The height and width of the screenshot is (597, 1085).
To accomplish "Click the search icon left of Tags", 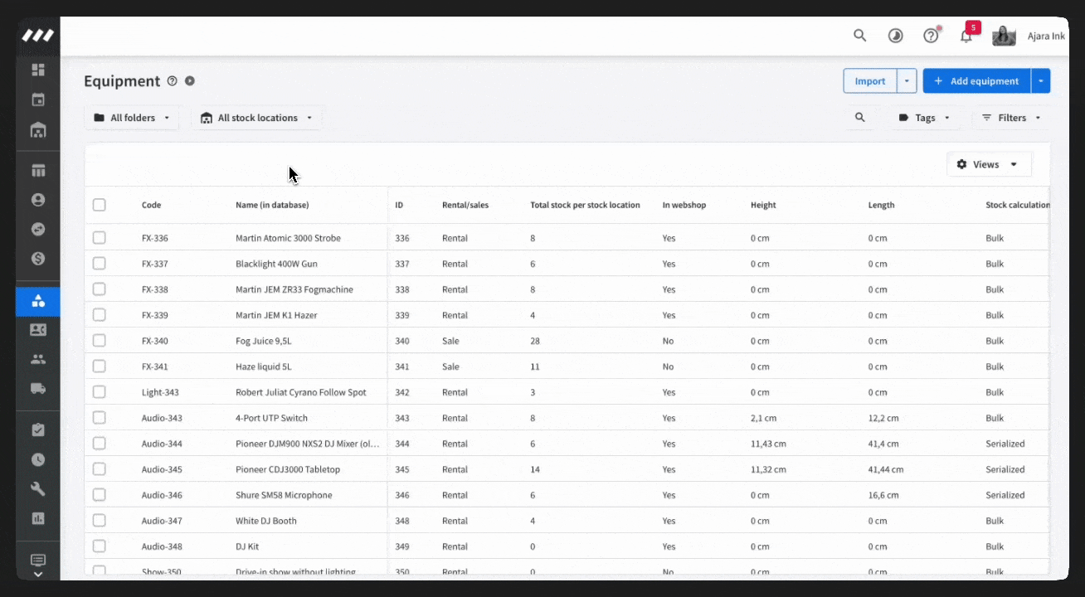I will tap(860, 118).
